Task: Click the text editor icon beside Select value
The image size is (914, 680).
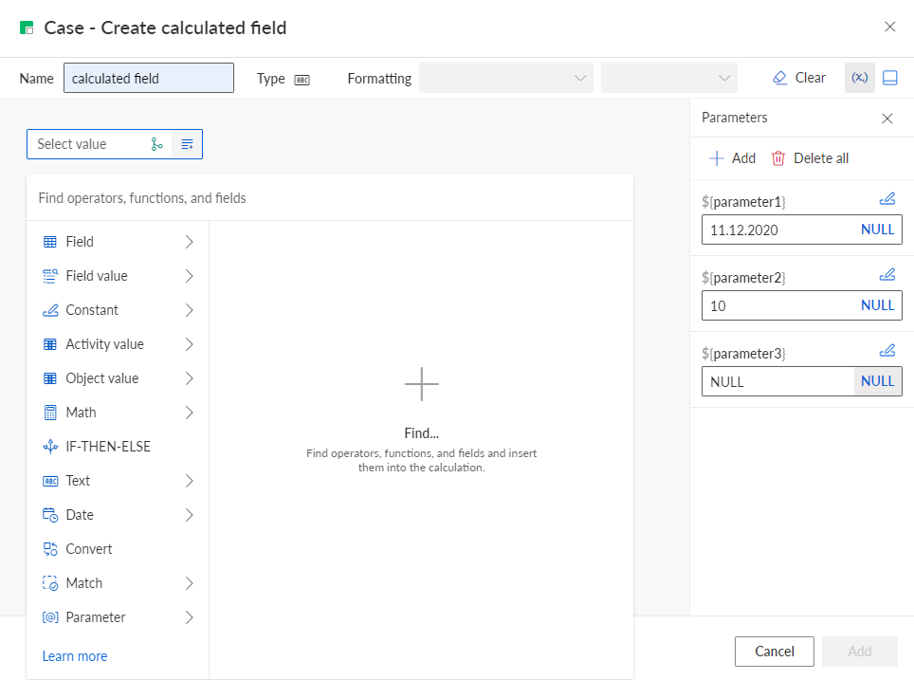Action: pyautogui.click(x=187, y=144)
